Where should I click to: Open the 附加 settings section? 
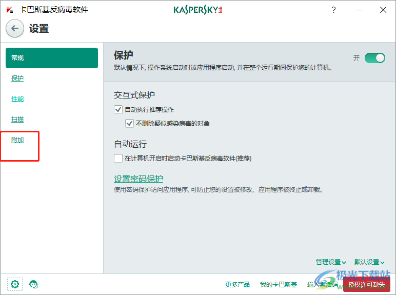pyautogui.click(x=17, y=140)
